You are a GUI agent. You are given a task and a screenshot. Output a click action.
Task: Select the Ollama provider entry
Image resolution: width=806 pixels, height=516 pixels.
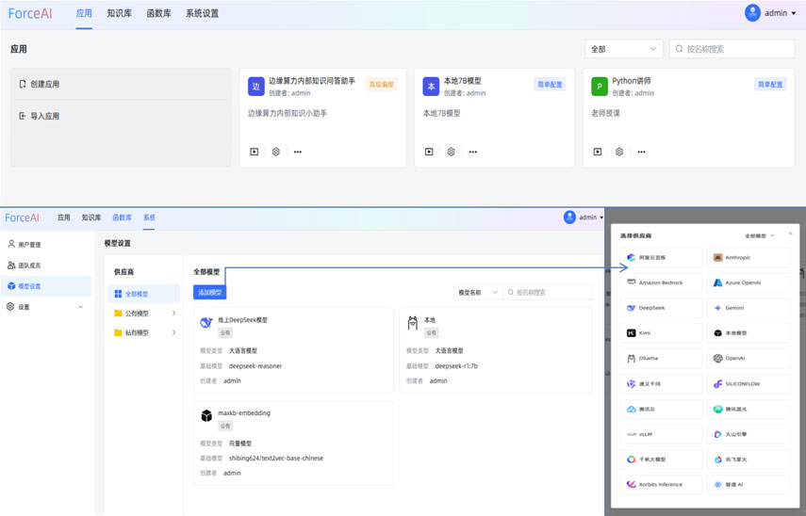pos(661,358)
